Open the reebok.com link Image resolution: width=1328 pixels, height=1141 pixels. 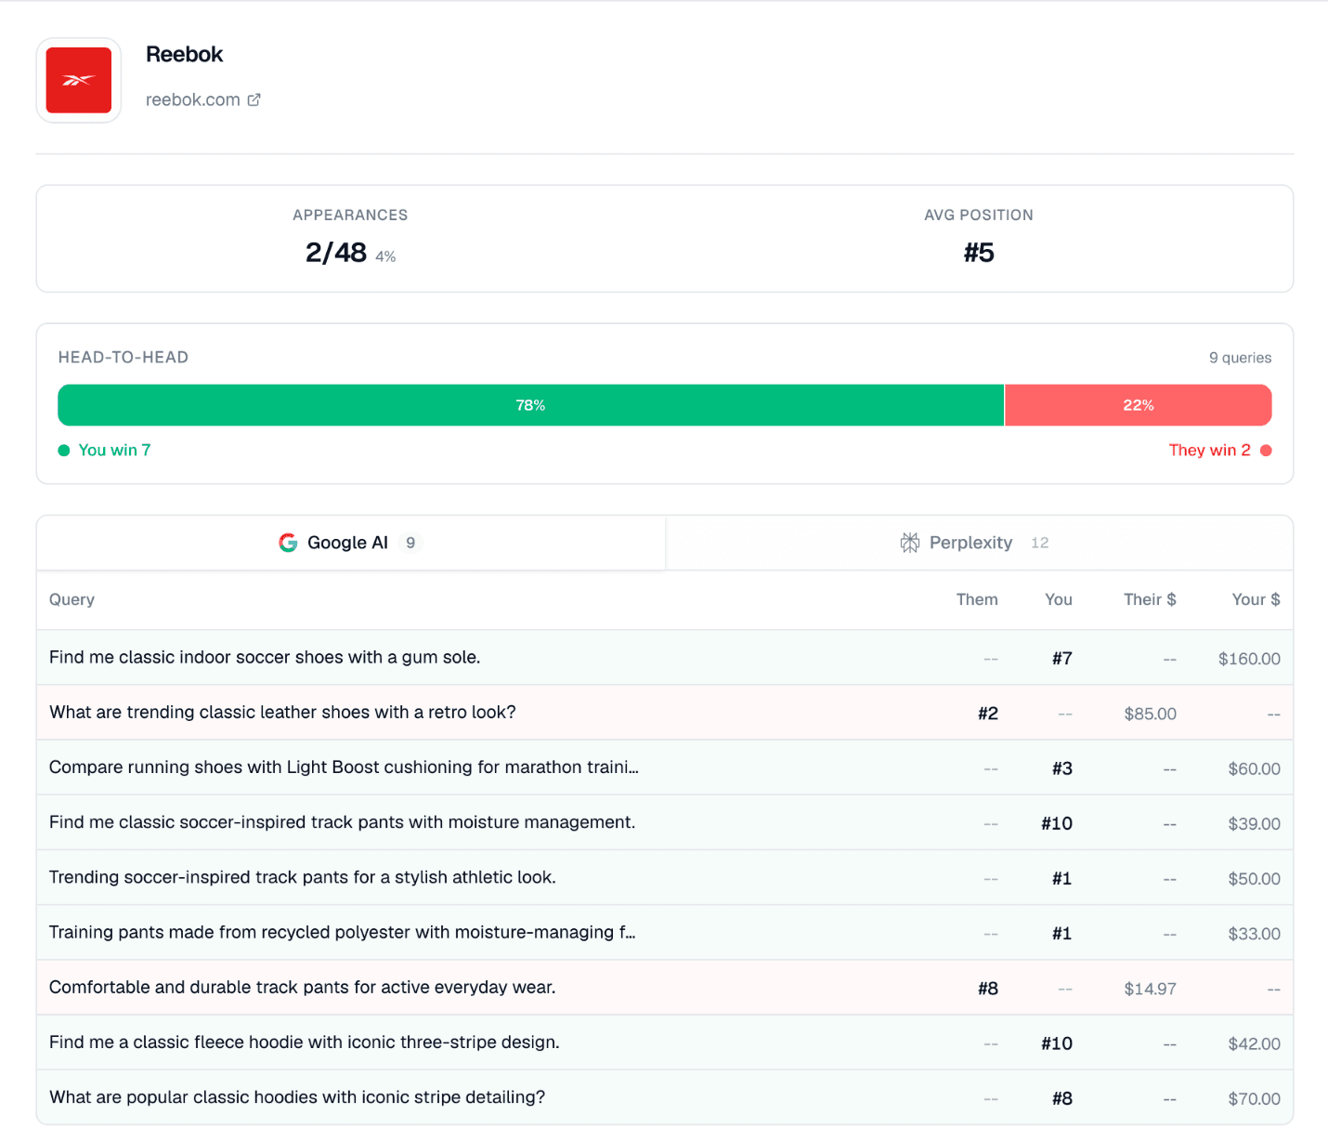[x=193, y=99]
